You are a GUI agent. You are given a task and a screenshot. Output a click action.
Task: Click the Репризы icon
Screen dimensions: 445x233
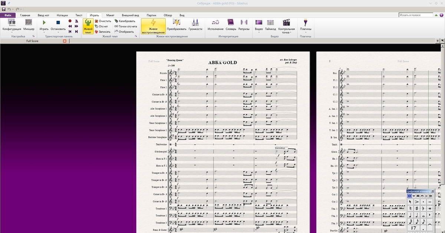pyautogui.click(x=244, y=24)
